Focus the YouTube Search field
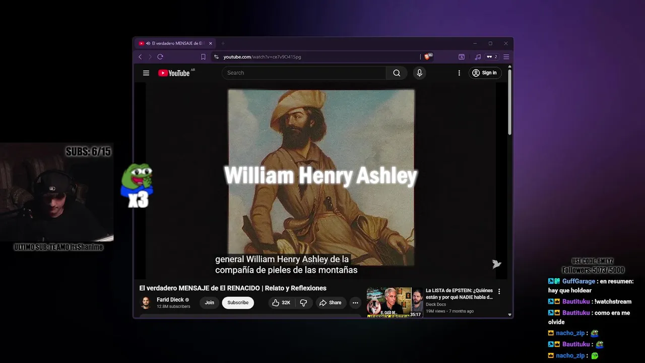645x363 pixels. click(304, 73)
